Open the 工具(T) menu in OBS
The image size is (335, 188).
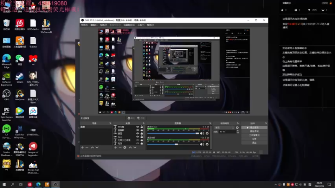tap(141, 25)
